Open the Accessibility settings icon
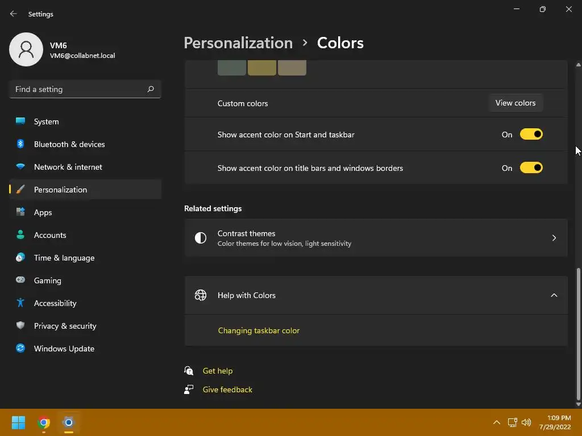The width and height of the screenshot is (582, 436). click(x=20, y=303)
